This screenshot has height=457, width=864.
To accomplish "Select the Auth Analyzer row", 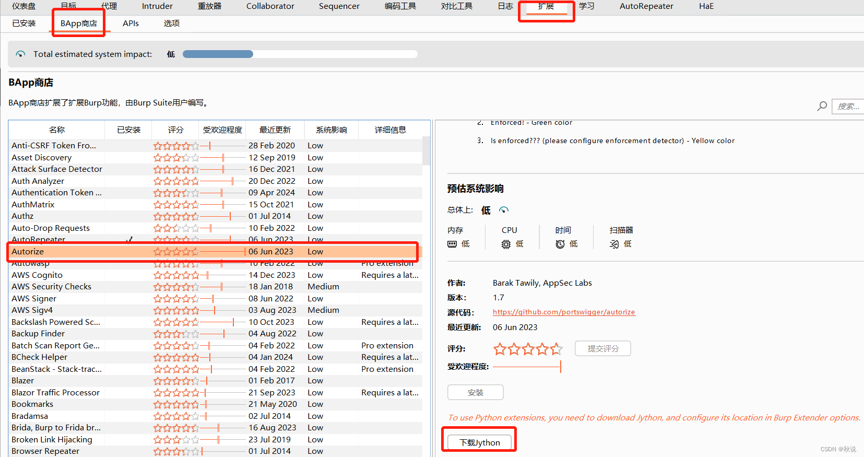I will point(216,181).
